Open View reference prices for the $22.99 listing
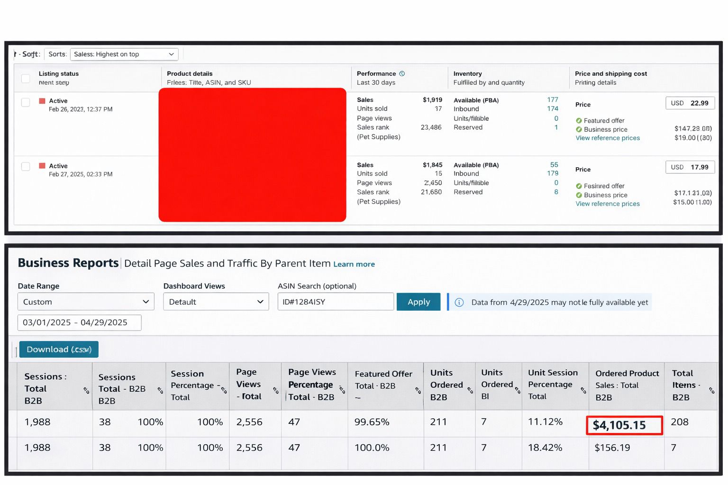The image size is (728, 485). pyautogui.click(x=607, y=138)
